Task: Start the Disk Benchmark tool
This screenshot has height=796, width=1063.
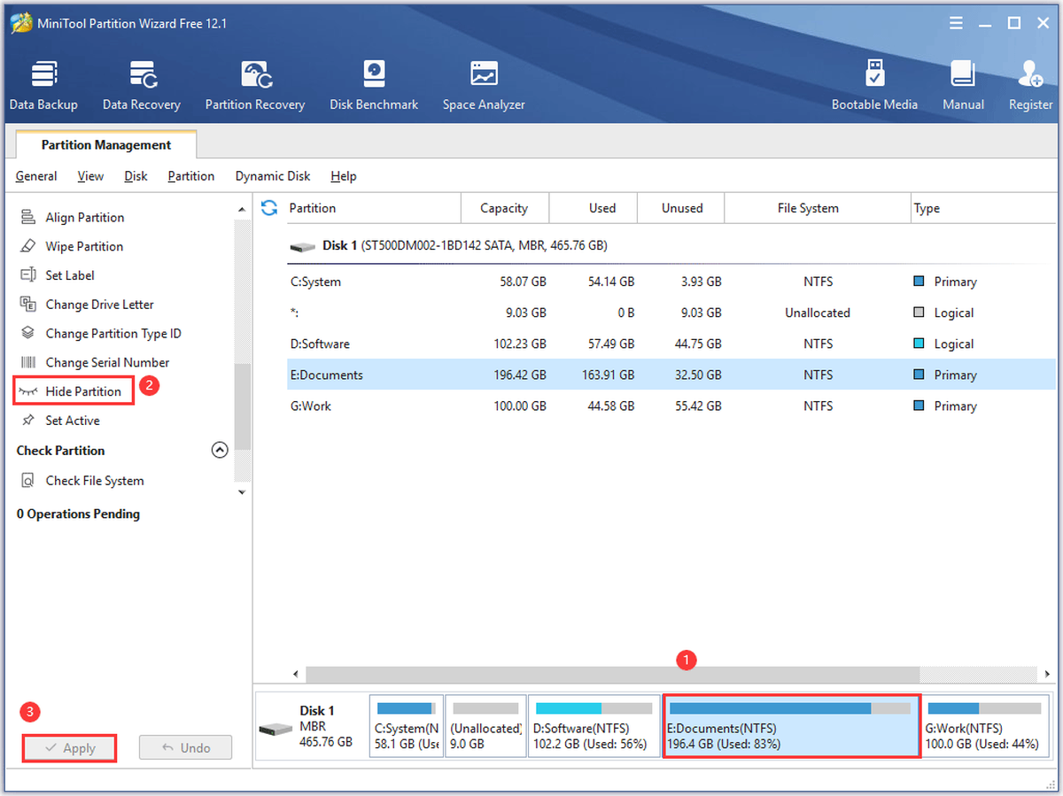Action: coord(374,86)
